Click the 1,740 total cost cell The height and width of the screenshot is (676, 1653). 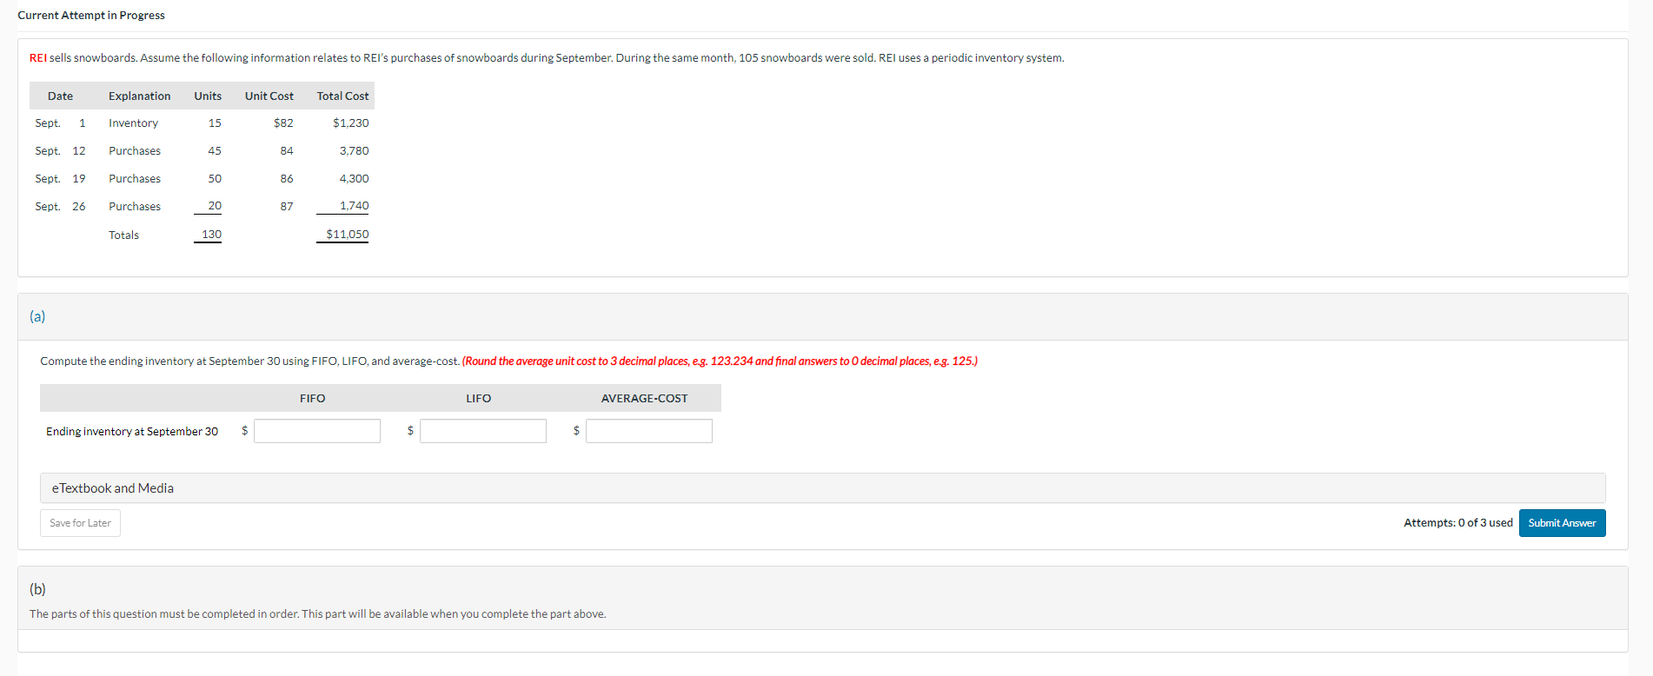pos(354,206)
